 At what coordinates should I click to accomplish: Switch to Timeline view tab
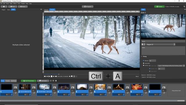coord(8,81)
